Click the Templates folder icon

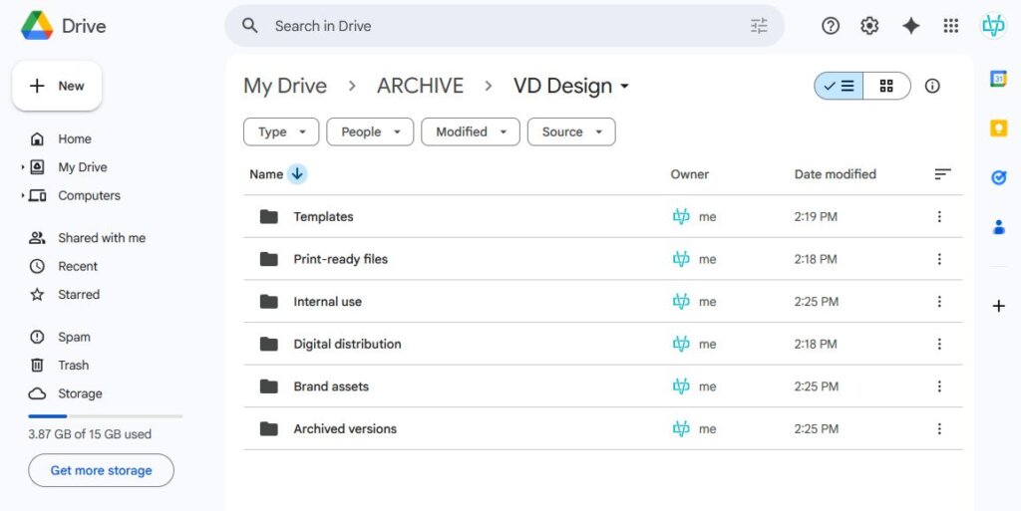(269, 216)
